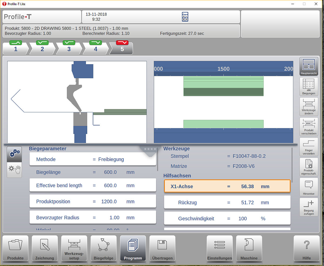Show alle Biegungen table view
This screenshot has width=324, height=266.
tap(309, 86)
